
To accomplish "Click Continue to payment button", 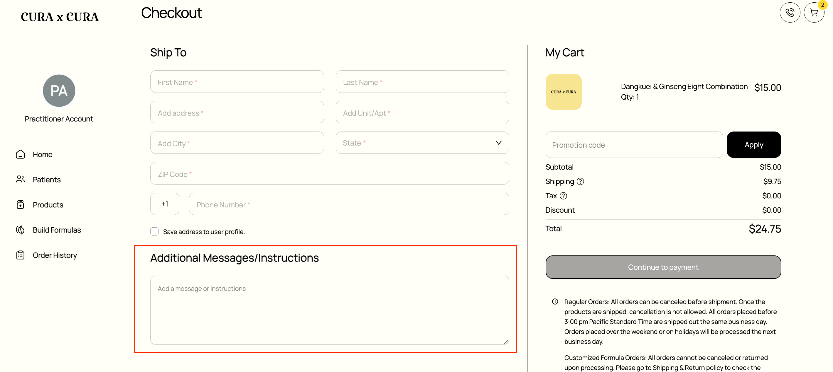I will [x=663, y=267].
